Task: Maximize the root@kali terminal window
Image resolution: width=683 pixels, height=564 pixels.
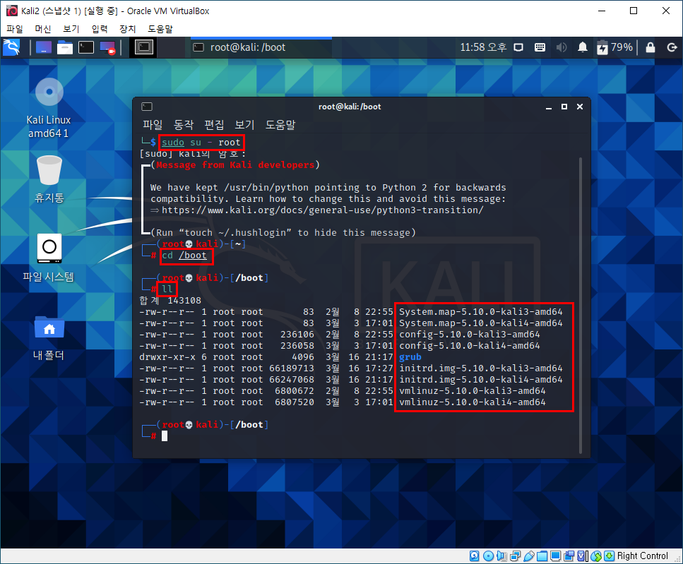Action: coord(564,107)
